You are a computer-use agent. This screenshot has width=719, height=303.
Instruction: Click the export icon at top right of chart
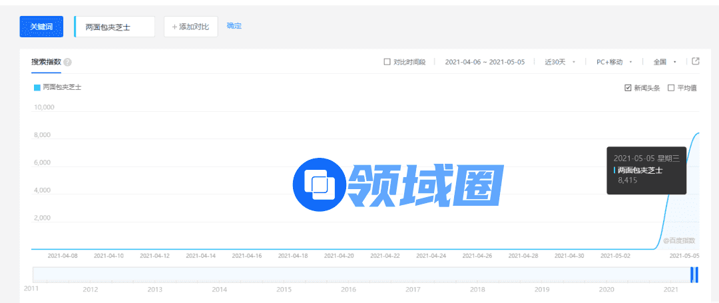click(696, 61)
